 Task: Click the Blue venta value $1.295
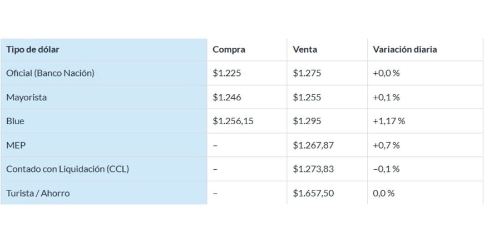[x=307, y=121]
